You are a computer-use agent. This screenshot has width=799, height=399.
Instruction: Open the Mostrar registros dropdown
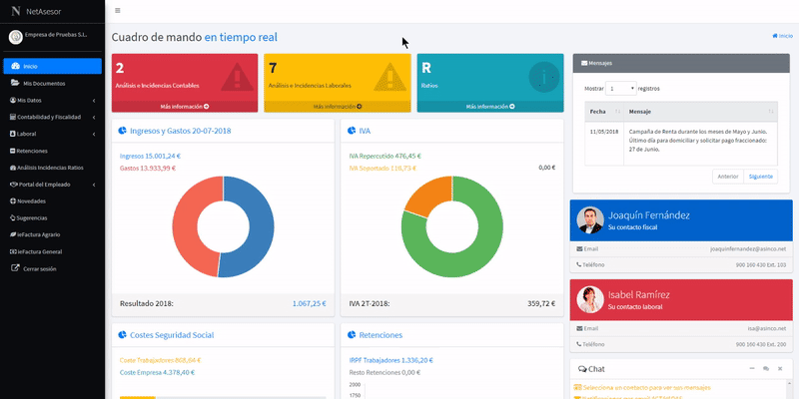(619, 88)
